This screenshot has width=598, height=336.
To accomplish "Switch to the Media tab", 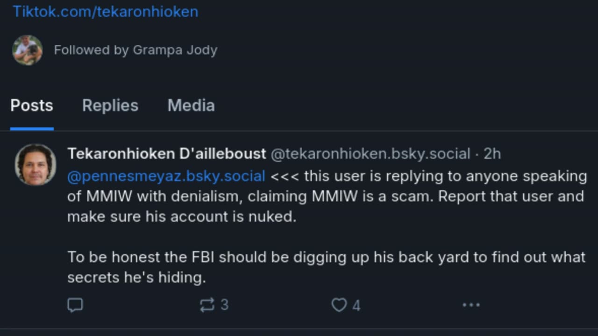I will tap(191, 105).
